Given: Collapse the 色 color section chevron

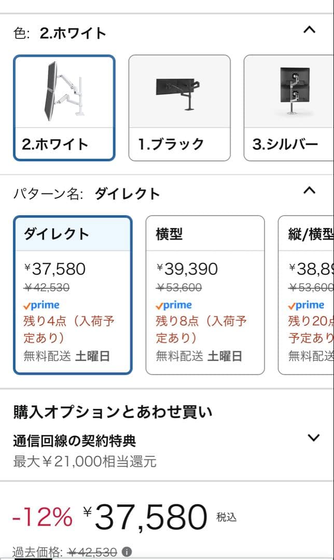Looking at the screenshot, I should (309, 30).
